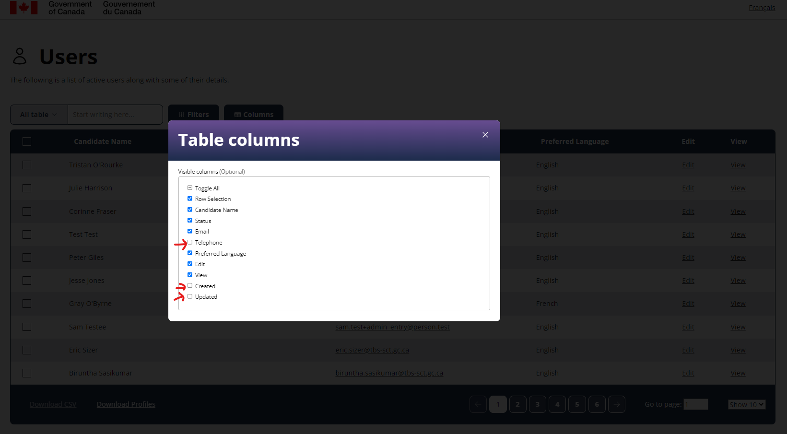
Task: Open the Columns grid icon
Action: click(237, 114)
